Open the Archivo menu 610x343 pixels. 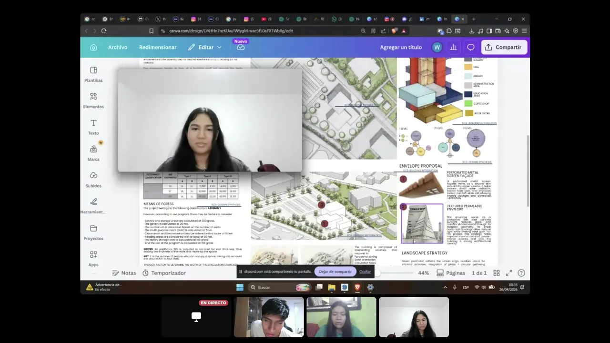pyautogui.click(x=117, y=47)
